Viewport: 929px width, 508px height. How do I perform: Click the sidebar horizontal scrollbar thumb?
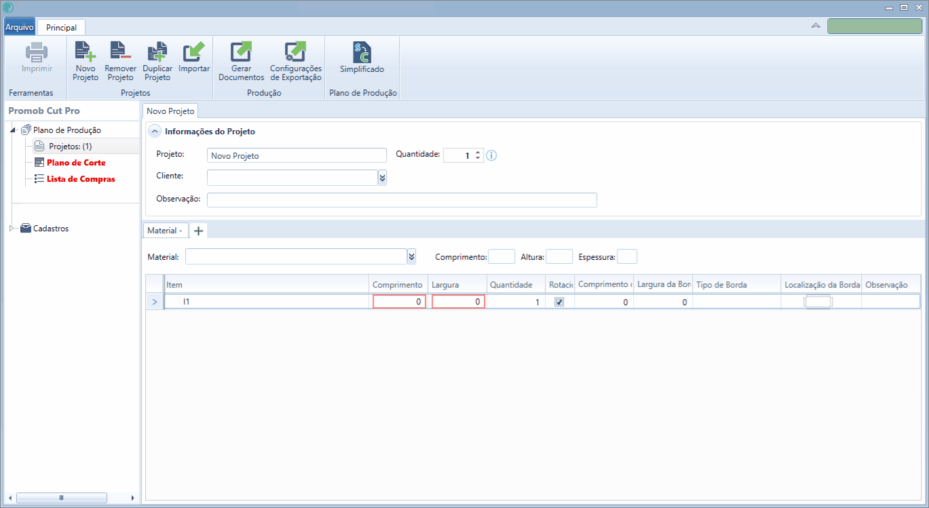tap(61, 498)
